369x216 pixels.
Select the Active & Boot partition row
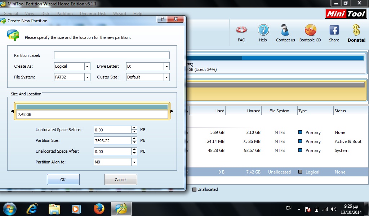[278, 141]
